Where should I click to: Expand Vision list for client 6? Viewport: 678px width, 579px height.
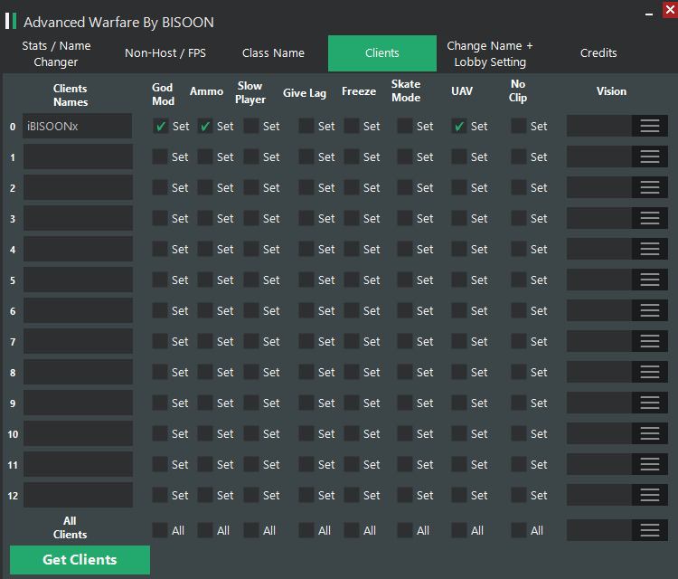[649, 310]
